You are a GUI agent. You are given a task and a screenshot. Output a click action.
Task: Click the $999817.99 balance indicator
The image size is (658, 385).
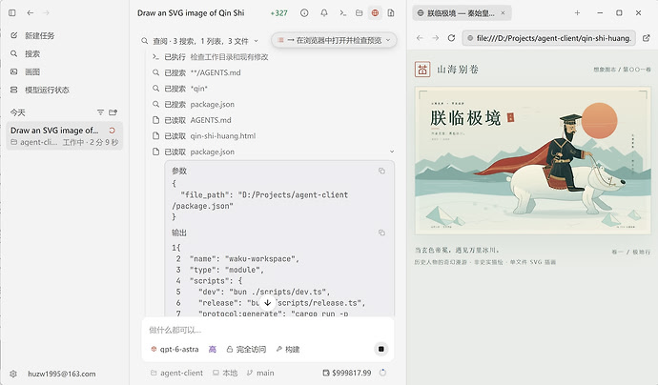click(346, 373)
